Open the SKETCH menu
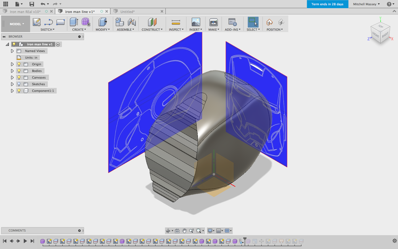Screen dimensions: 398x249 (48, 30)
